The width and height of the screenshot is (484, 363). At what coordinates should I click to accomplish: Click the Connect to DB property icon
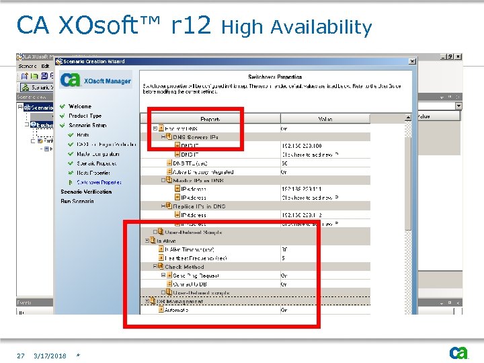169,284
